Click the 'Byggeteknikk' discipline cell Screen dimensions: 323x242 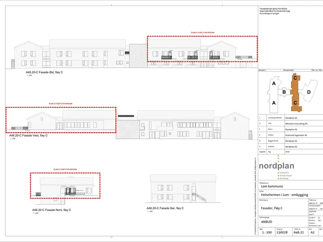(273, 141)
